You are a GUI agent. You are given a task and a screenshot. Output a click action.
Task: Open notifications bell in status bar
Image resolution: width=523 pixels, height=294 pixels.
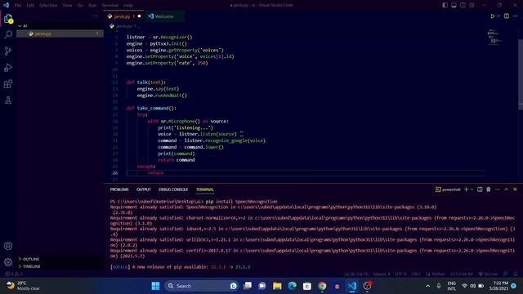516,274
